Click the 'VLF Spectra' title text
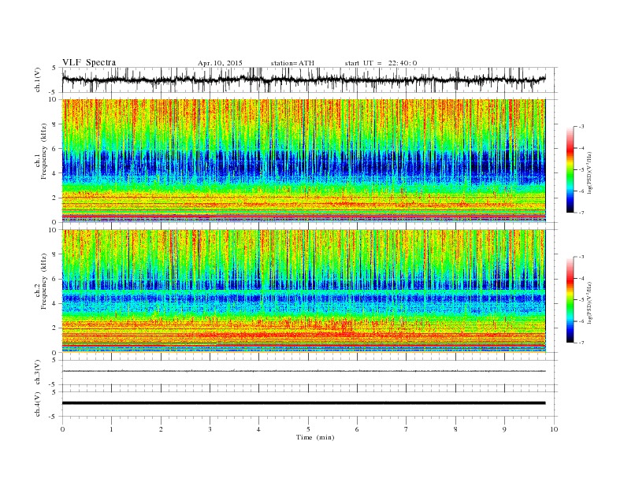 tap(89, 62)
